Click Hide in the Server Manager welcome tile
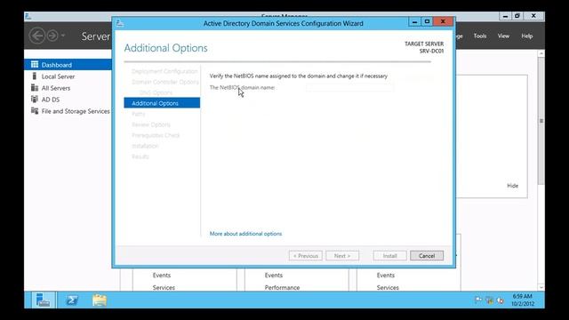This screenshot has height=320, width=569. pos(512,186)
